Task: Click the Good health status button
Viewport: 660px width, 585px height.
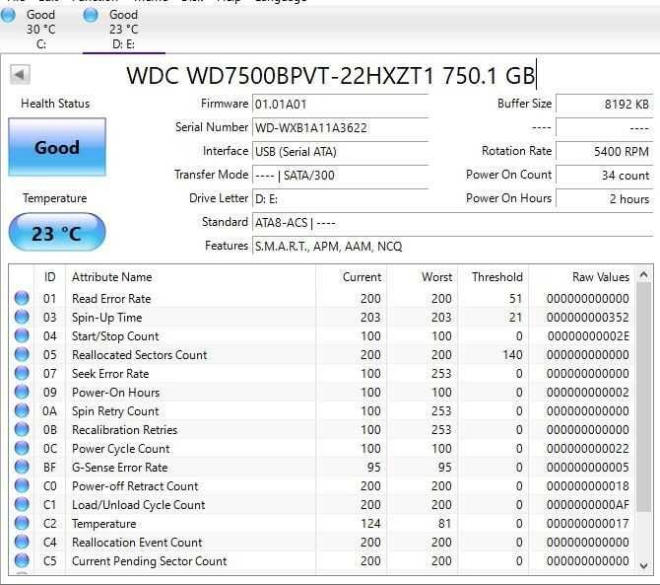Action: tap(57, 147)
